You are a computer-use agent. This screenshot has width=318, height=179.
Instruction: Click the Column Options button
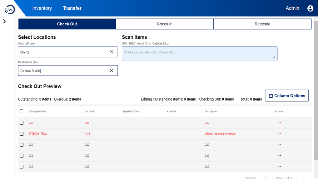pyautogui.click(x=287, y=96)
